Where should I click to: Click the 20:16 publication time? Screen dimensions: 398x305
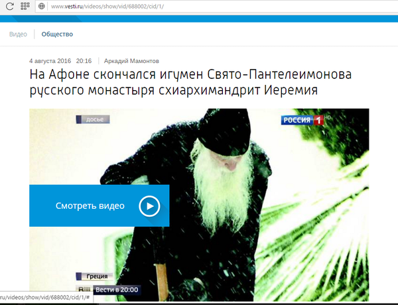tap(84, 61)
